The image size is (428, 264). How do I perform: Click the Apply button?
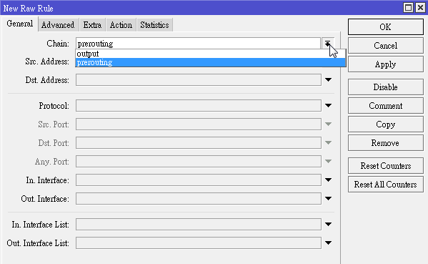tap(385, 64)
